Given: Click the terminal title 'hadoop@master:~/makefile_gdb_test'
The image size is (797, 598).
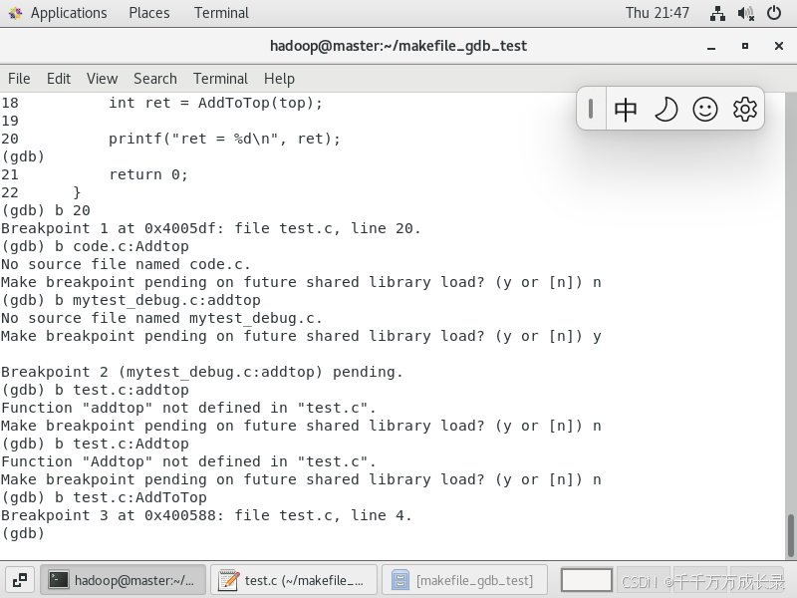Looking at the screenshot, I should tap(398, 46).
